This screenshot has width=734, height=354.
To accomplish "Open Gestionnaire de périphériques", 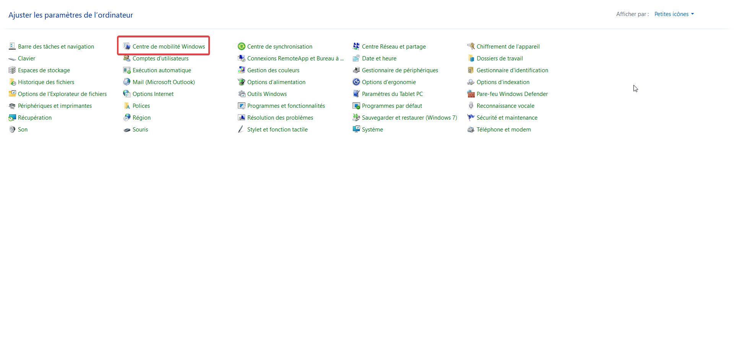I will [400, 70].
